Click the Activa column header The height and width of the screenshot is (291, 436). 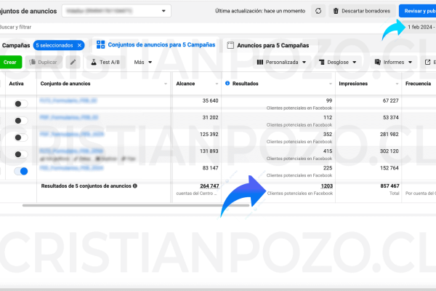pos(16,84)
